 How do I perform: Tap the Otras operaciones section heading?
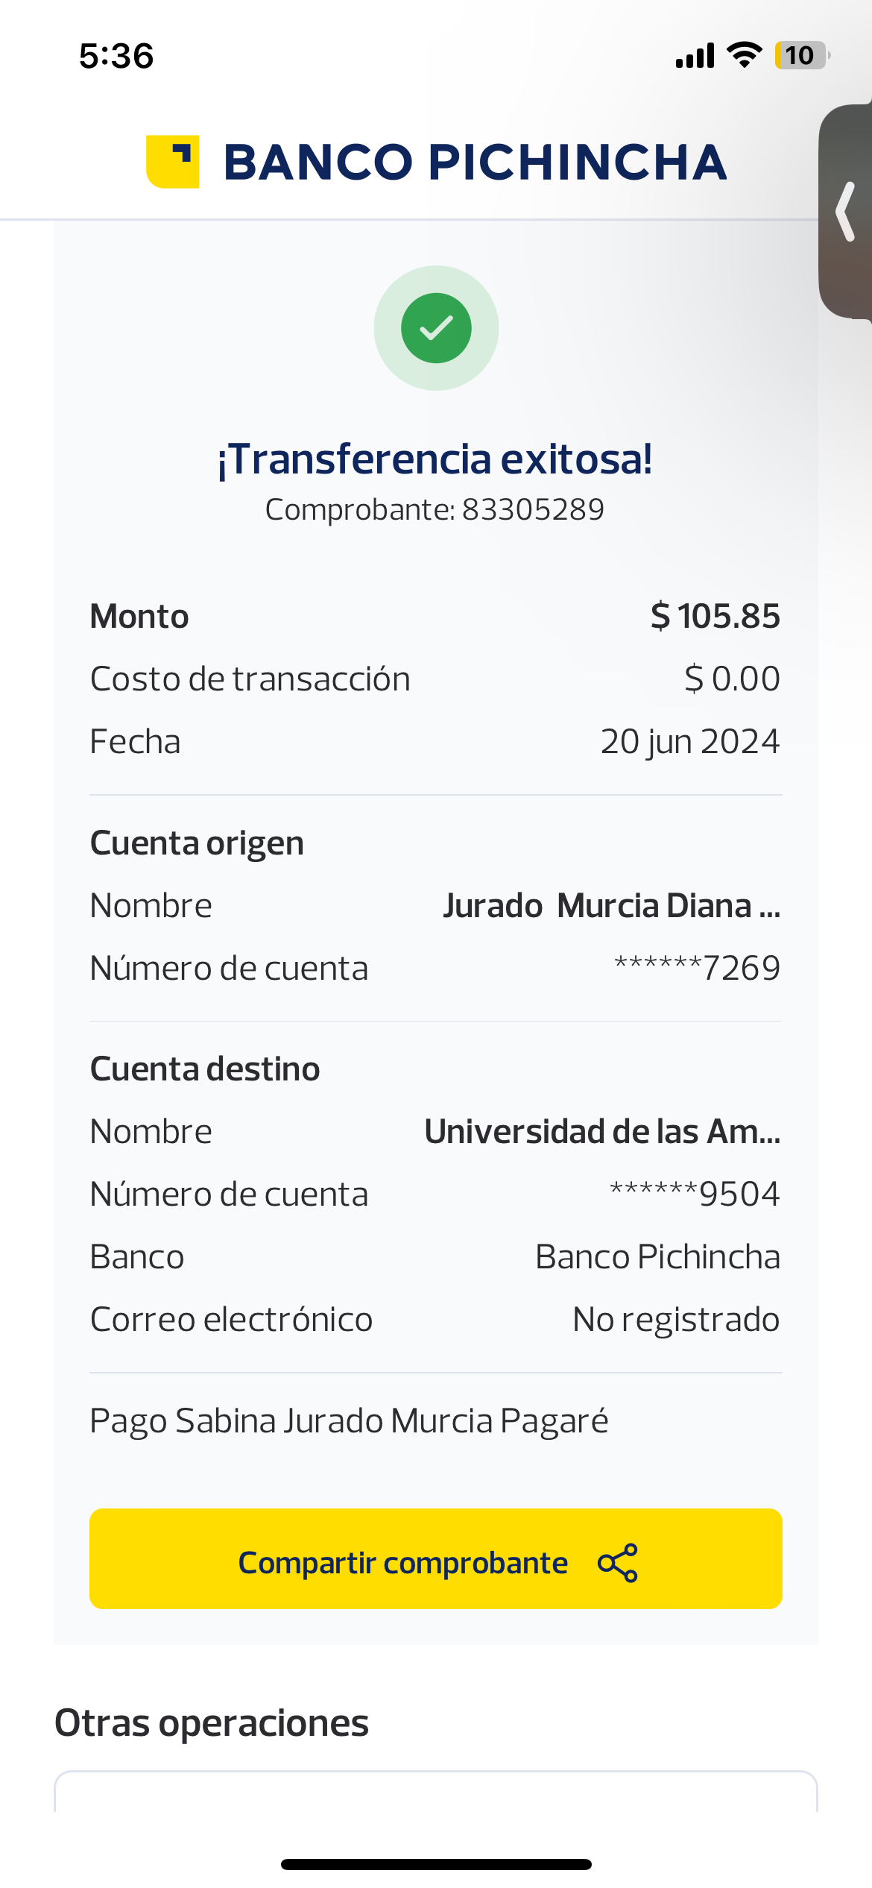pyautogui.click(x=212, y=1723)
